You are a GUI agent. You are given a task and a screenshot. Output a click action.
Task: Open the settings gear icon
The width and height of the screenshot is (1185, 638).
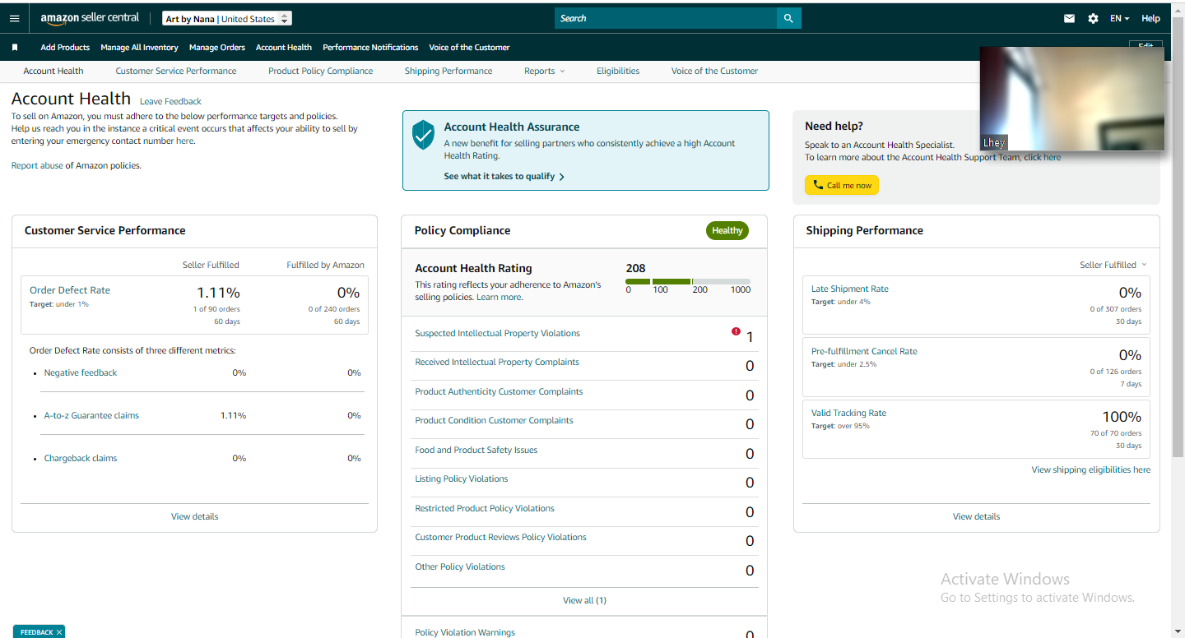pyautogui.click(x=1093, y=18)
